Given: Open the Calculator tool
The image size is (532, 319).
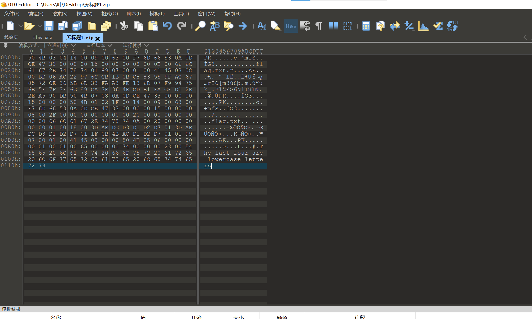Looking at the screenshot, I should tap(366, 26).
